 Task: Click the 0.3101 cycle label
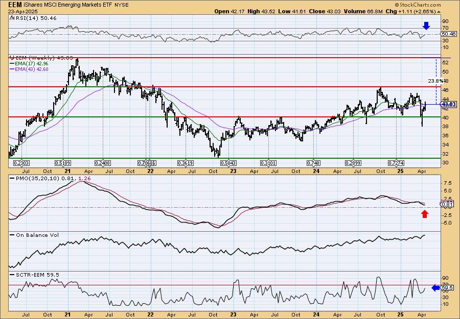point(268,163)
